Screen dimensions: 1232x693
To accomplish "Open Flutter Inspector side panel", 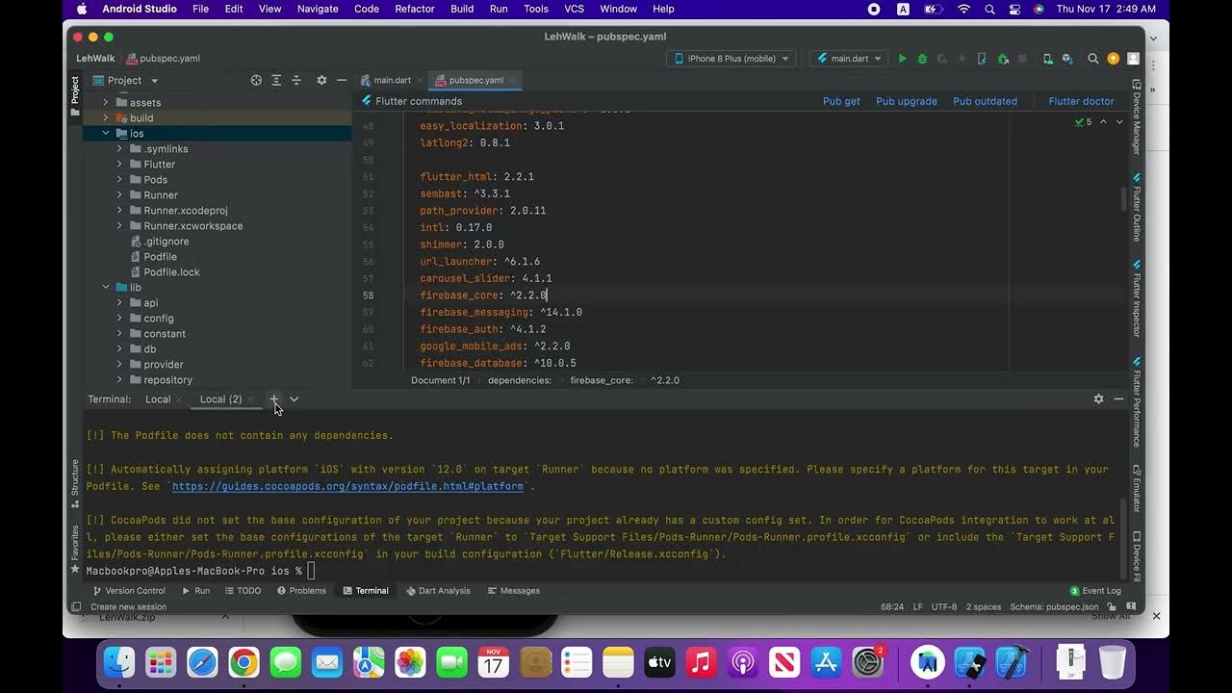I will click(1137, 298).
